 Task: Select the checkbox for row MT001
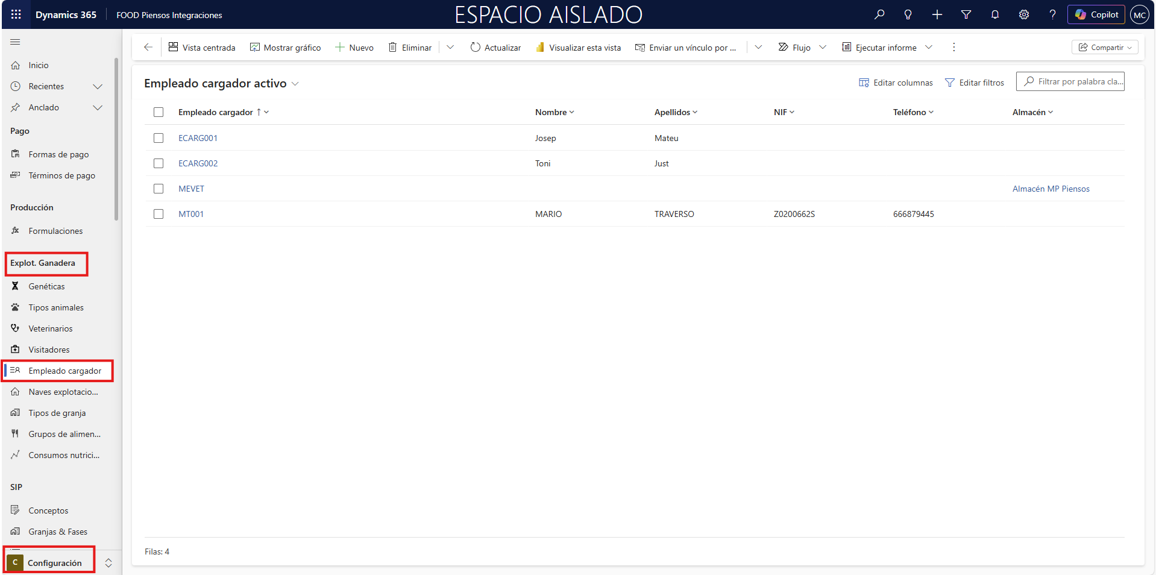click(x=159, y=214)
